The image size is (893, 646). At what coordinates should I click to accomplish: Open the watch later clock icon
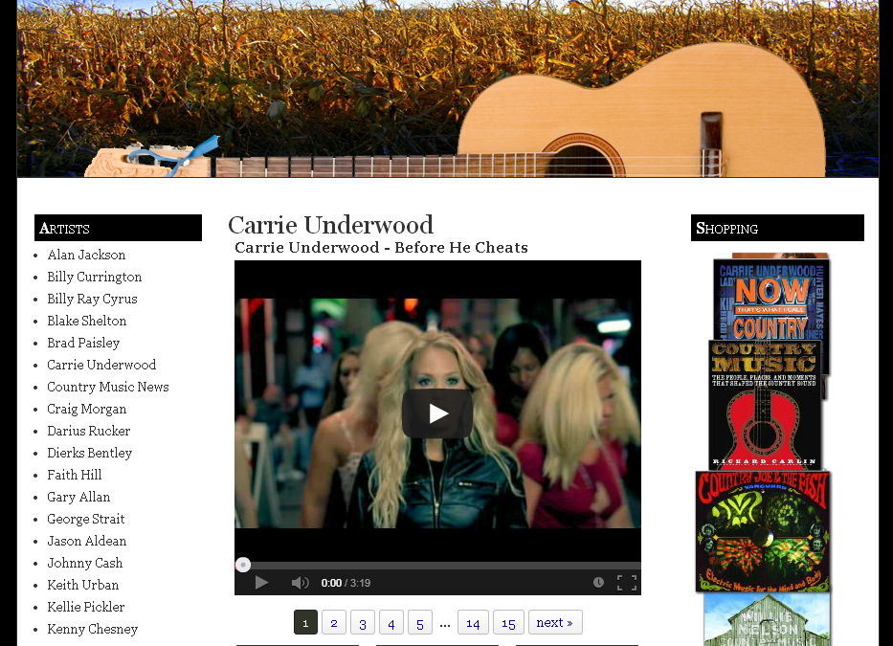(x=598, y=582)
